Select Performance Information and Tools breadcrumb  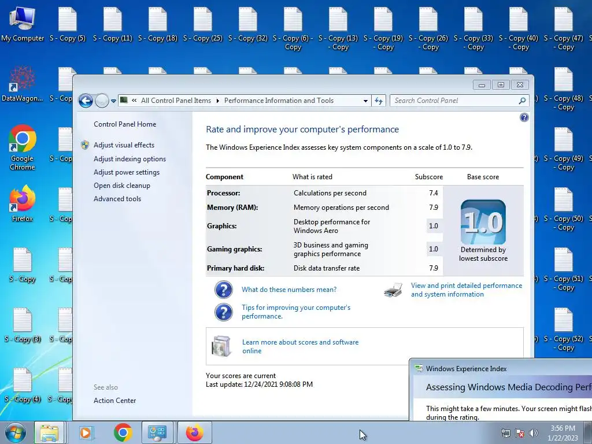pos(279,101)
